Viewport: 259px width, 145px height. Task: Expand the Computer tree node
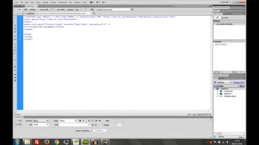(218, 91)
